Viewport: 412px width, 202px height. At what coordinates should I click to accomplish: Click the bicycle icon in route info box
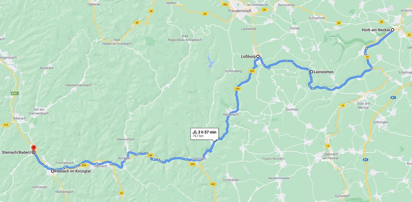pyautogui.click(x=195, y=132)
